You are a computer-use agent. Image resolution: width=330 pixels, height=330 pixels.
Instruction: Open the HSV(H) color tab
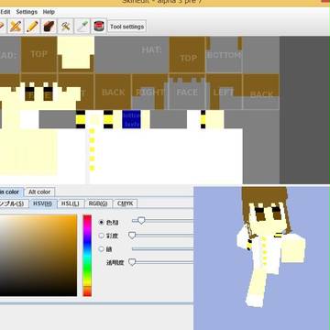point(43,203)
